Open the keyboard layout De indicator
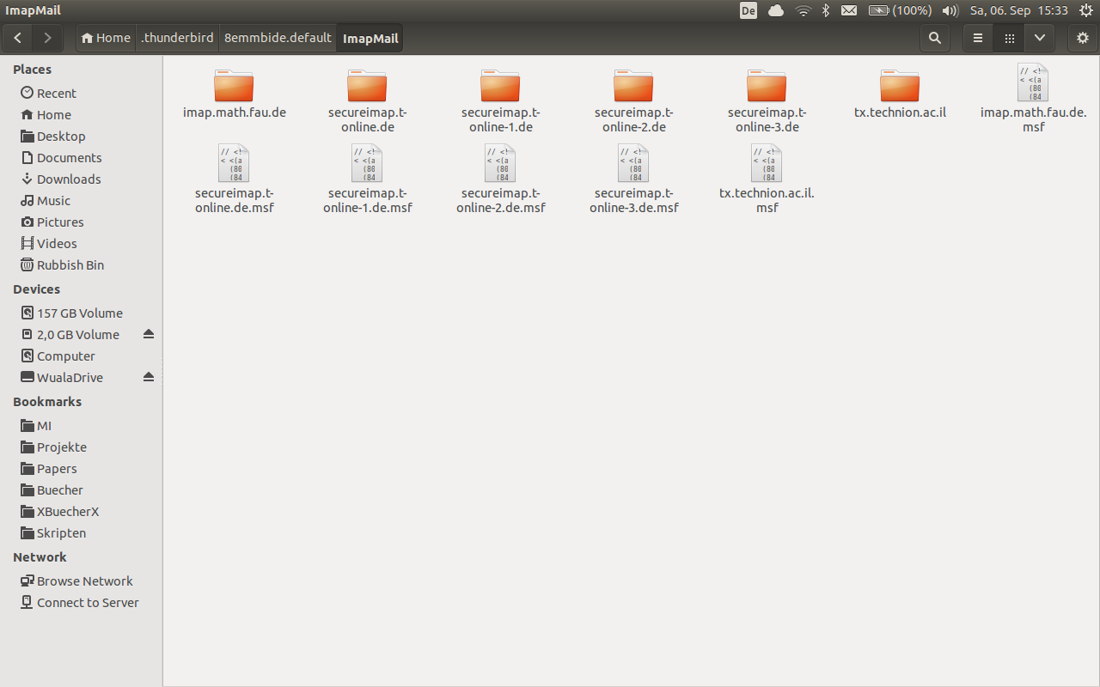 click(x=748, y=10)
